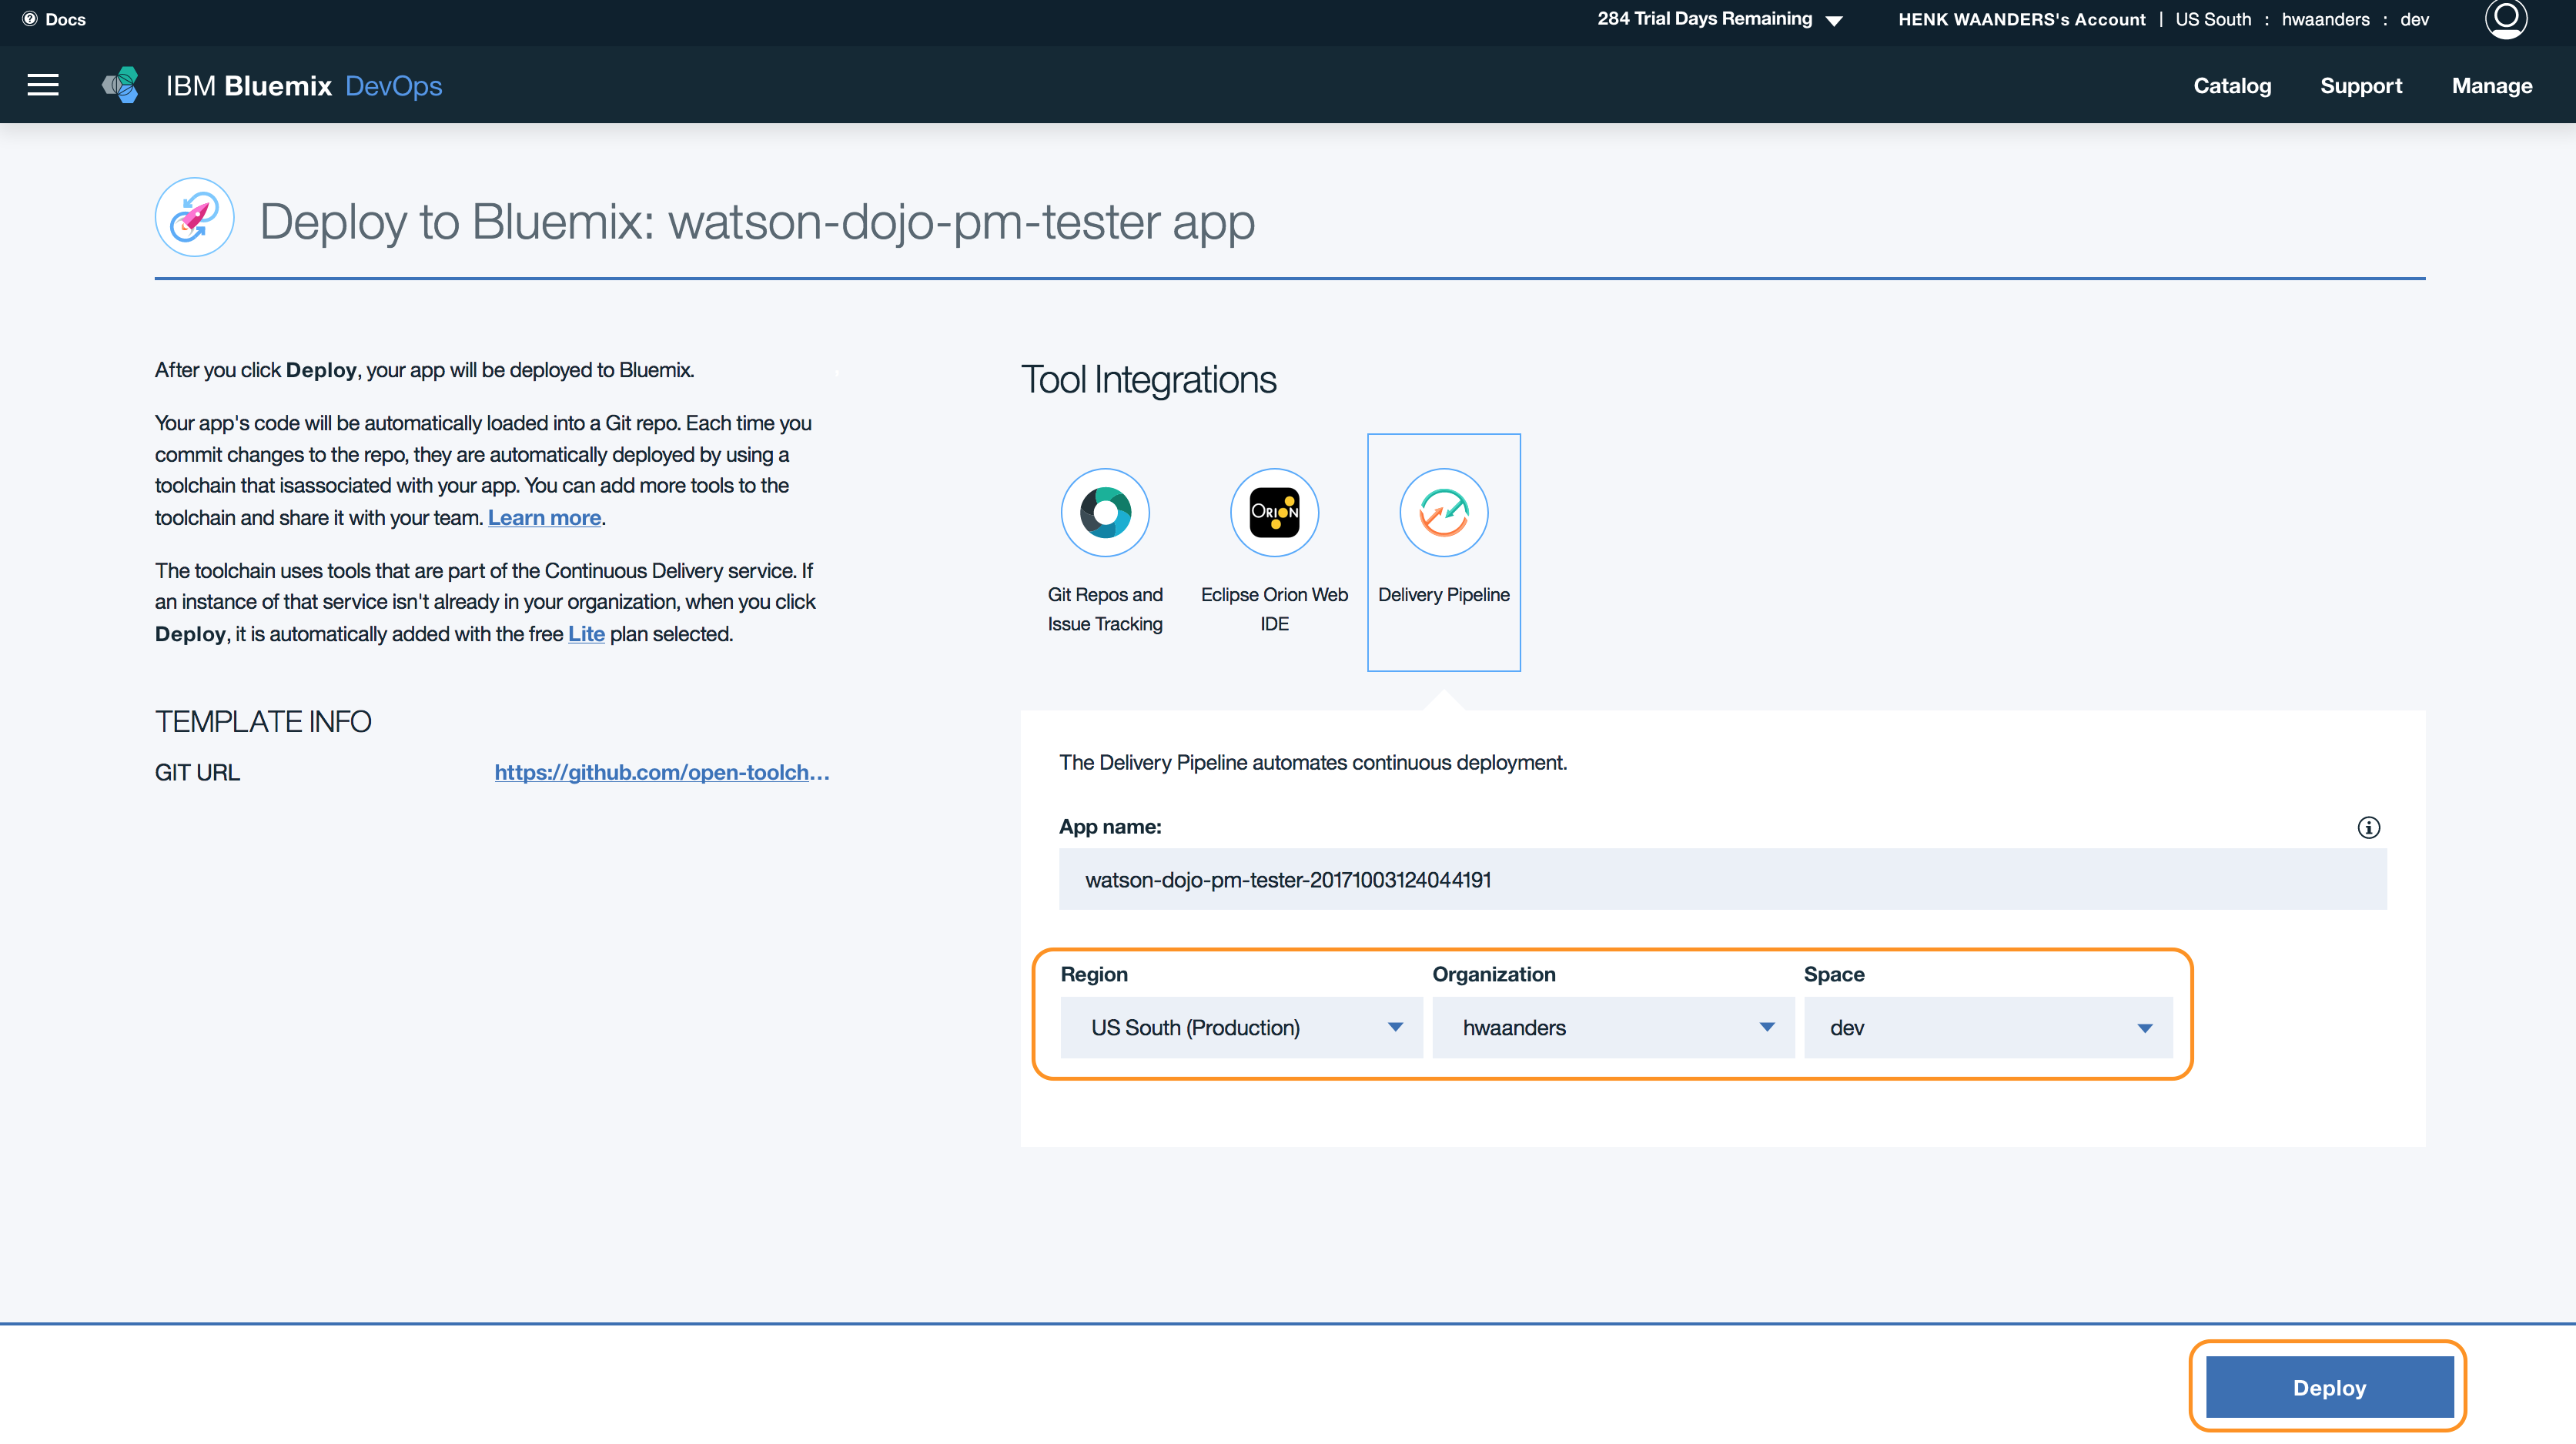Click the App name info icon

click(2368, 827)
